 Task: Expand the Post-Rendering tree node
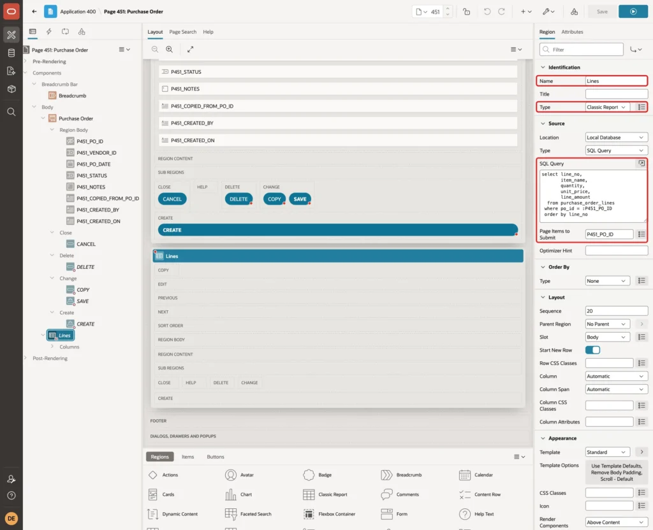[x=26, y=358]
